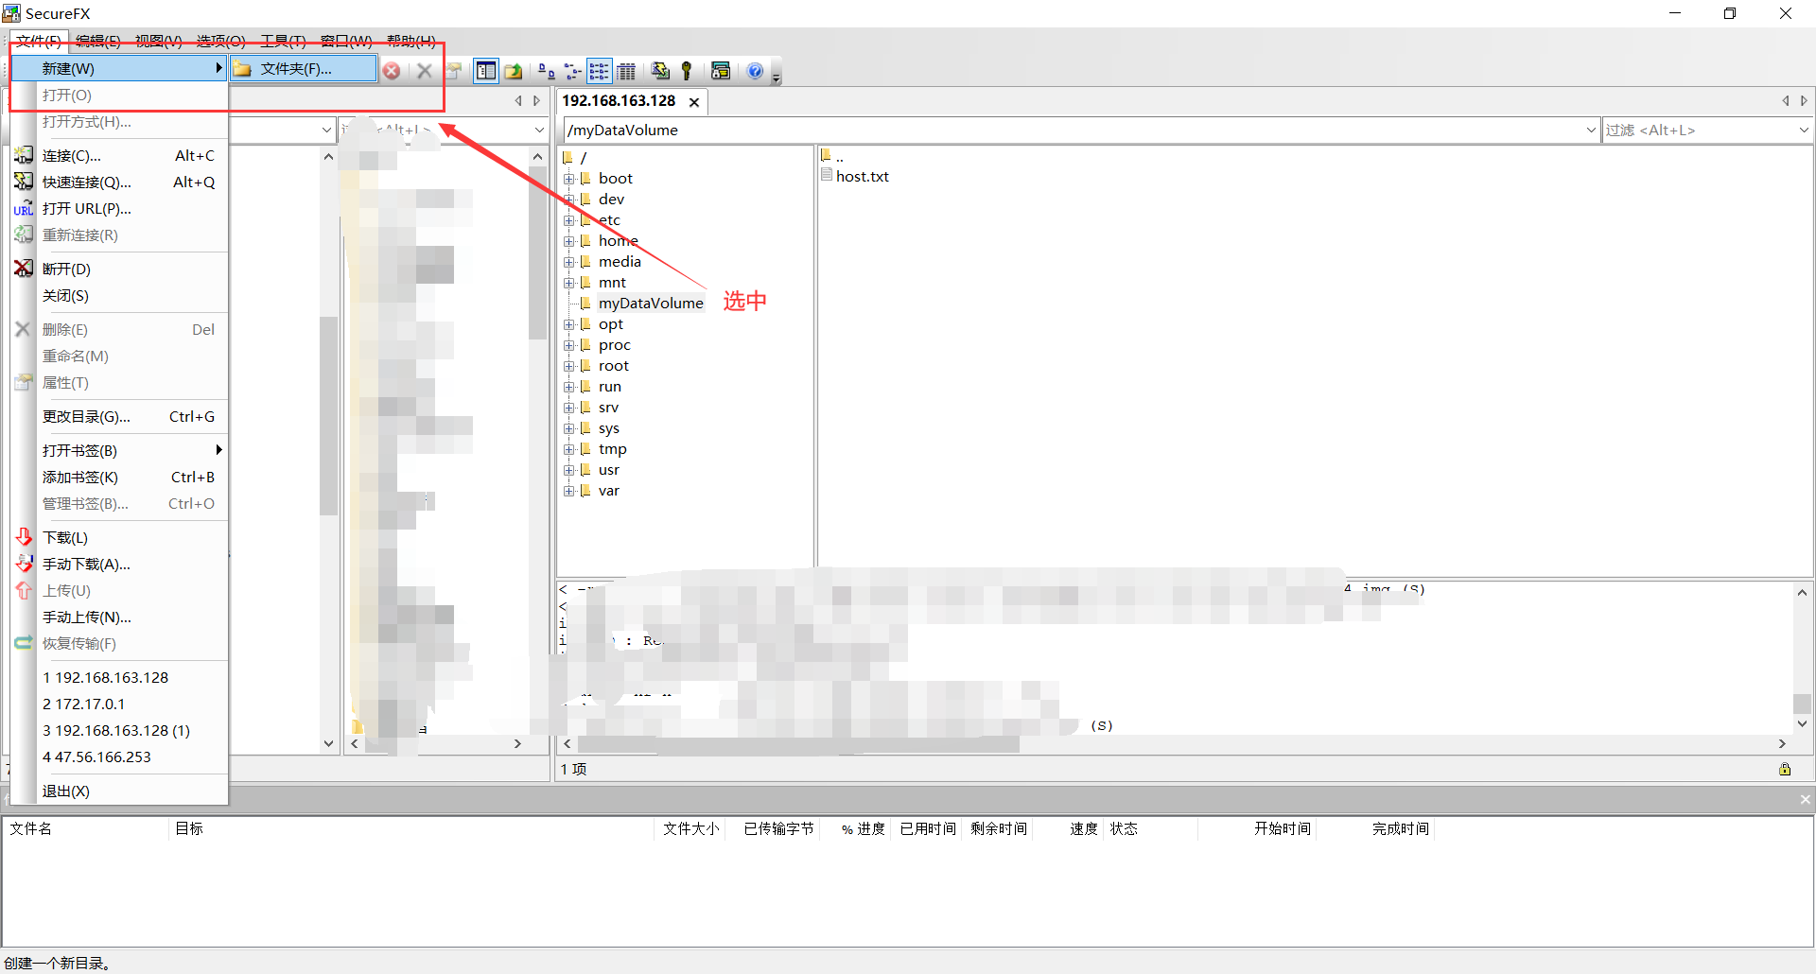This screenshot has width=1816, height=974.
Task: Select 添加书签(K) add bookmark
Action: tap(119, 477)
